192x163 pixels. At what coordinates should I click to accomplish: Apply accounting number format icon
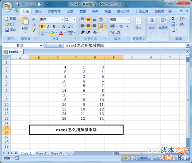pyautogui.click(x=113, y=26)
